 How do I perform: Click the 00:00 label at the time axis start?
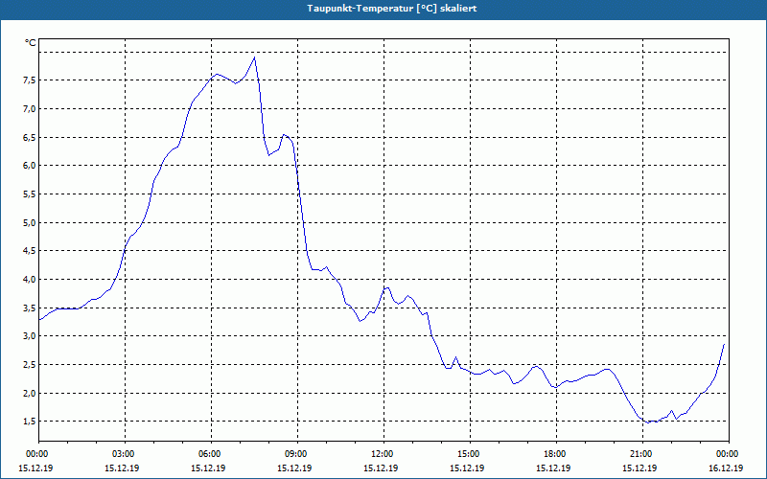(36, 454)
